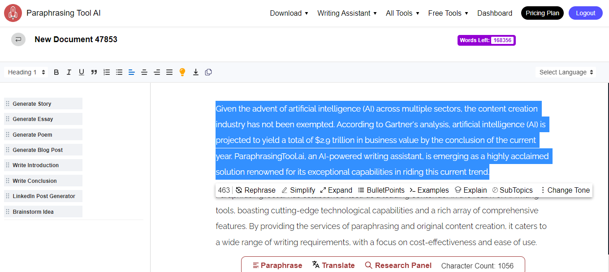Justify the text alignment
The image size is (609, 272).
[x=169, y=72]
